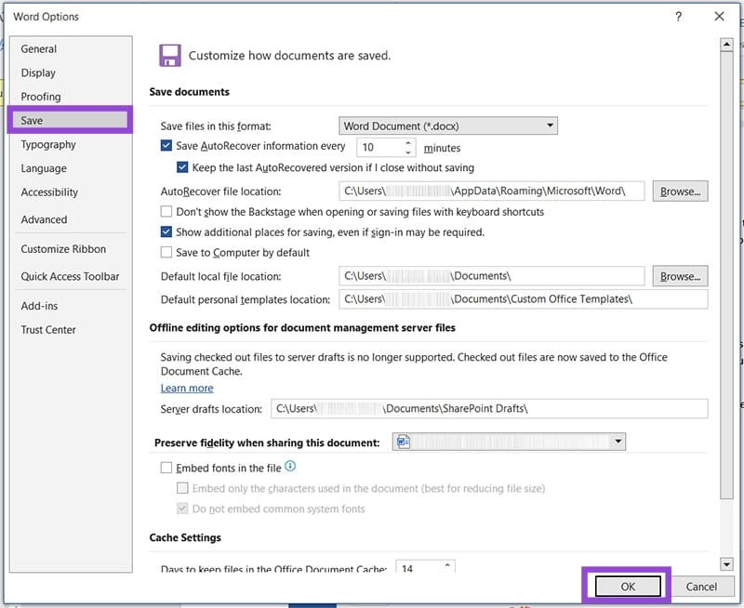
Task: Enable Save to Computer by default
Action: coord(166,252)
